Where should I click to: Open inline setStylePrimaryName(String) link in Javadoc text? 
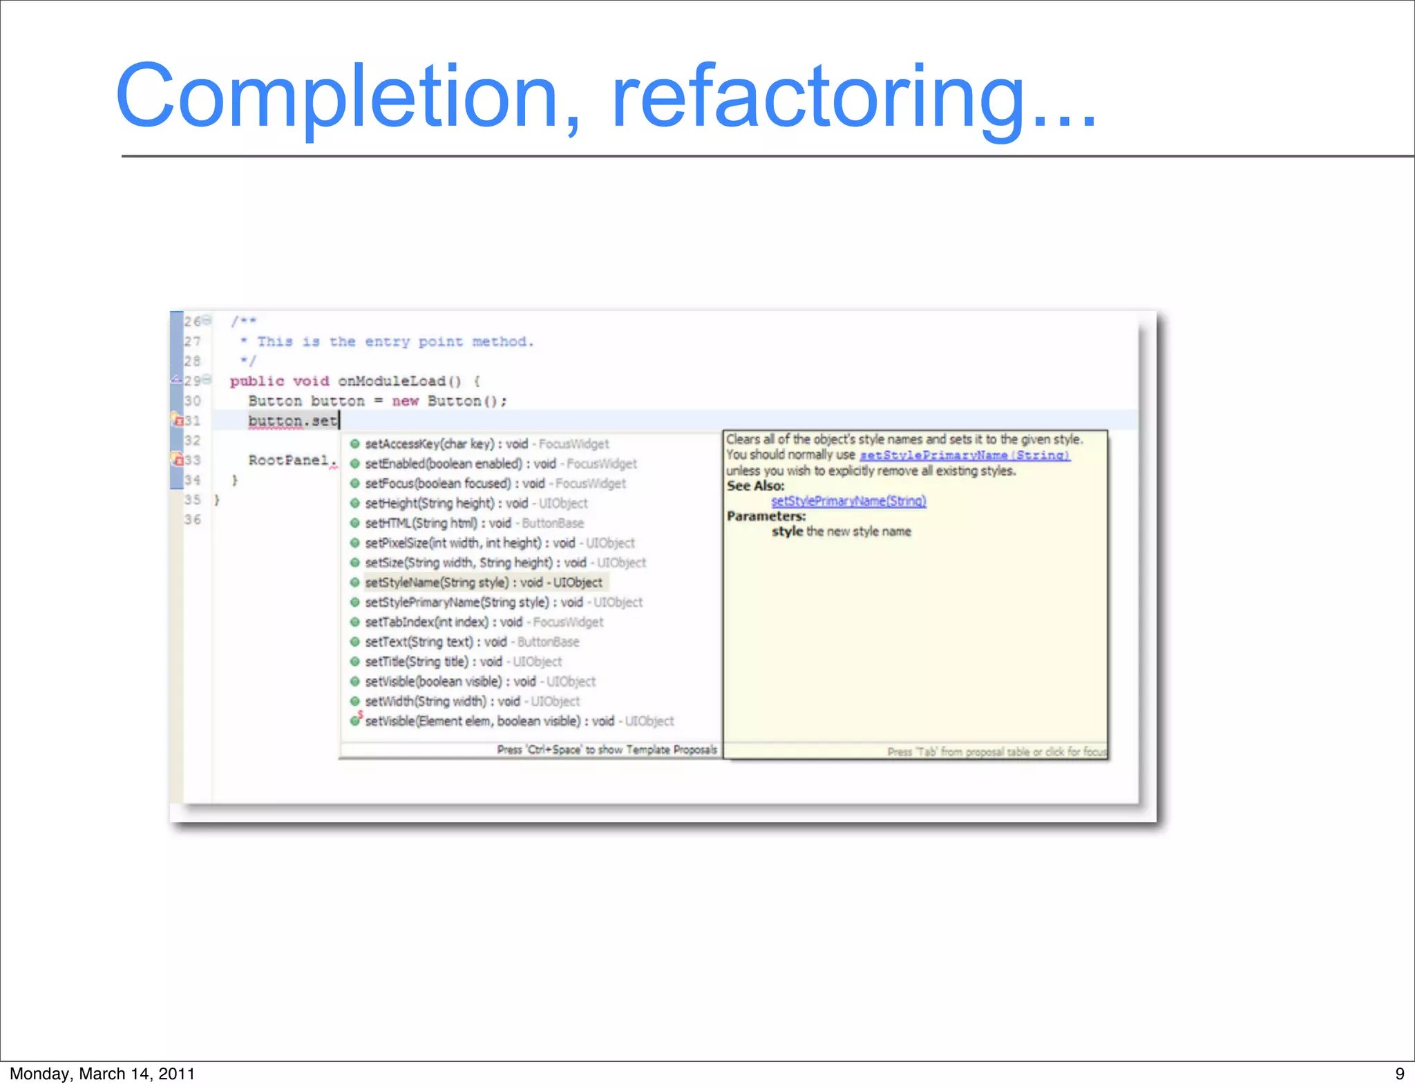coord(965,455)
